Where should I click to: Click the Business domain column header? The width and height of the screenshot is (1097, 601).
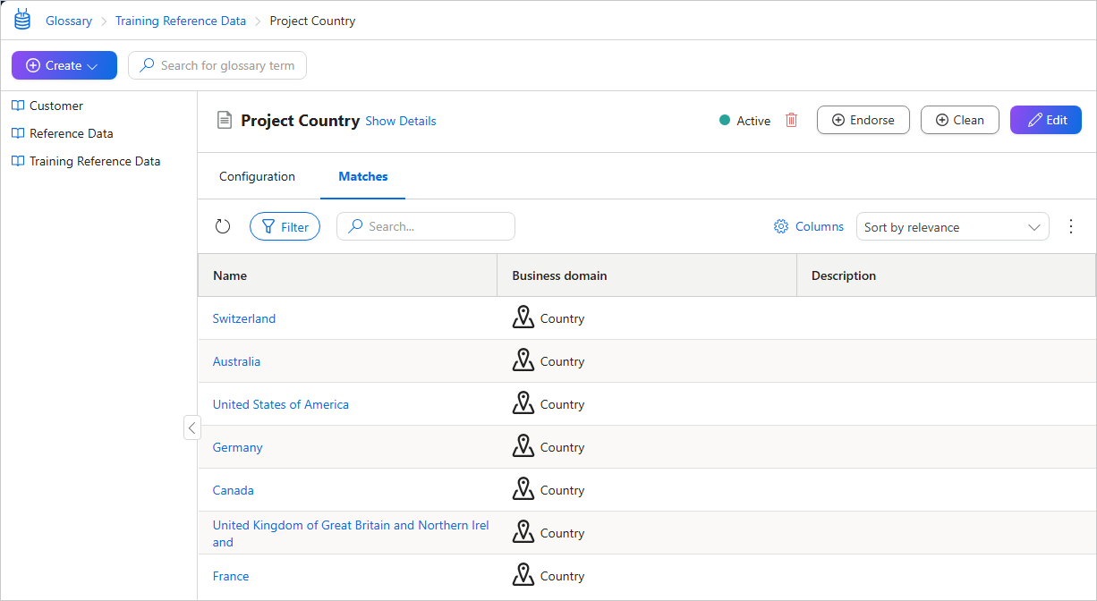(x=647, y=275)
